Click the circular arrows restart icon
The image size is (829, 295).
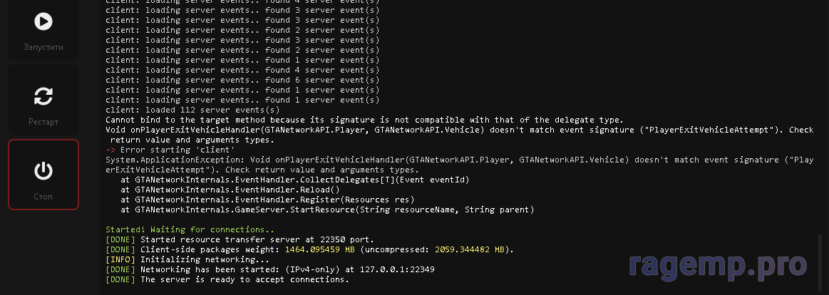point(43,96)
